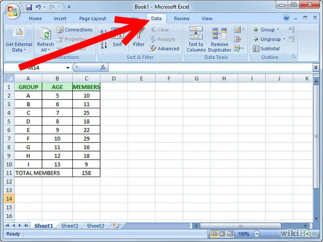Viewport: 323px width, 242px height.
Task: Switch to Page Break Preview in status bar
Action: point(231,234)
